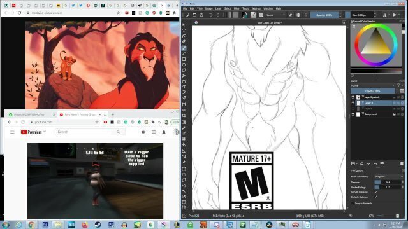
Task: Toggle visibility eye of Layer 3
Action: click(353, 103)
